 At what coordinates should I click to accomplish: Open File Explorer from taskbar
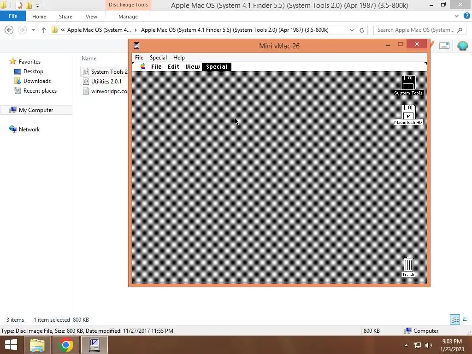pyautogui.click(x=37, y=345)
